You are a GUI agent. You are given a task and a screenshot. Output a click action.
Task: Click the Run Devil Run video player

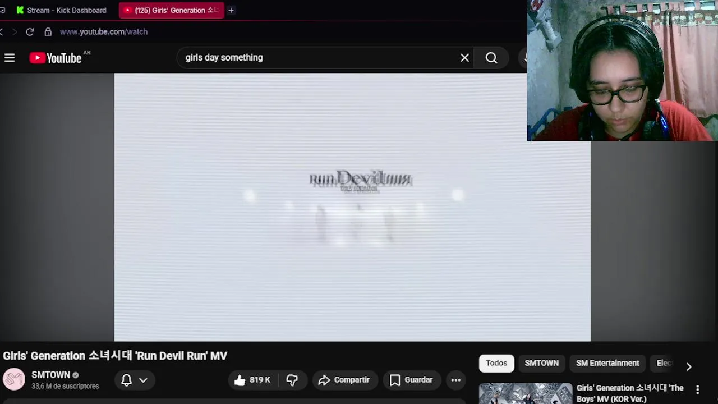click(352, 207)
